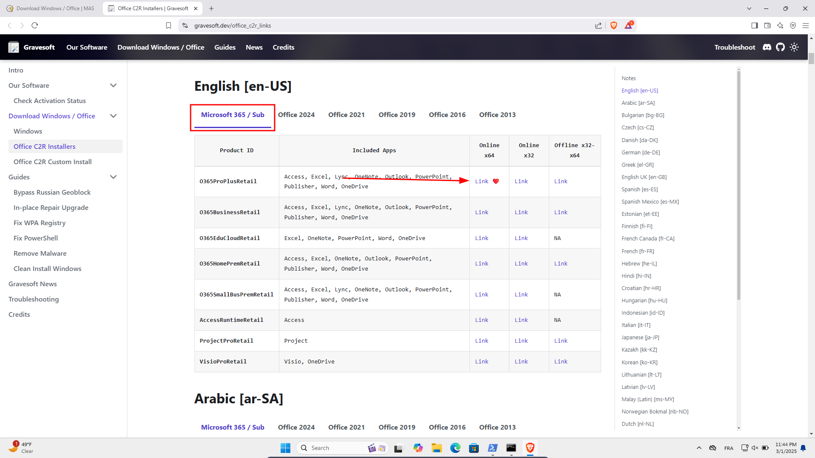Open Fix PowerShell guide in sidebar

pos(36,238)
